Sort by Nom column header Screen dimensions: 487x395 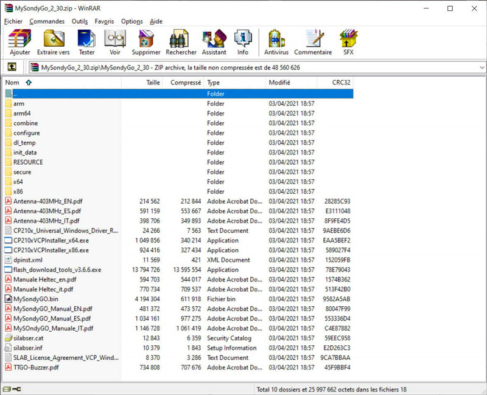(x=62, y=83)
